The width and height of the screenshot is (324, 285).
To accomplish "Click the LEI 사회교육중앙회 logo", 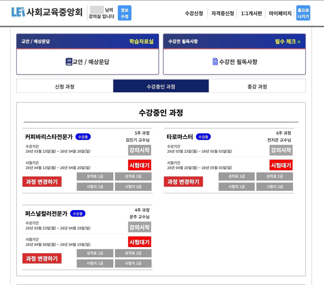I will pyautogui.click(x=47, y=12).
